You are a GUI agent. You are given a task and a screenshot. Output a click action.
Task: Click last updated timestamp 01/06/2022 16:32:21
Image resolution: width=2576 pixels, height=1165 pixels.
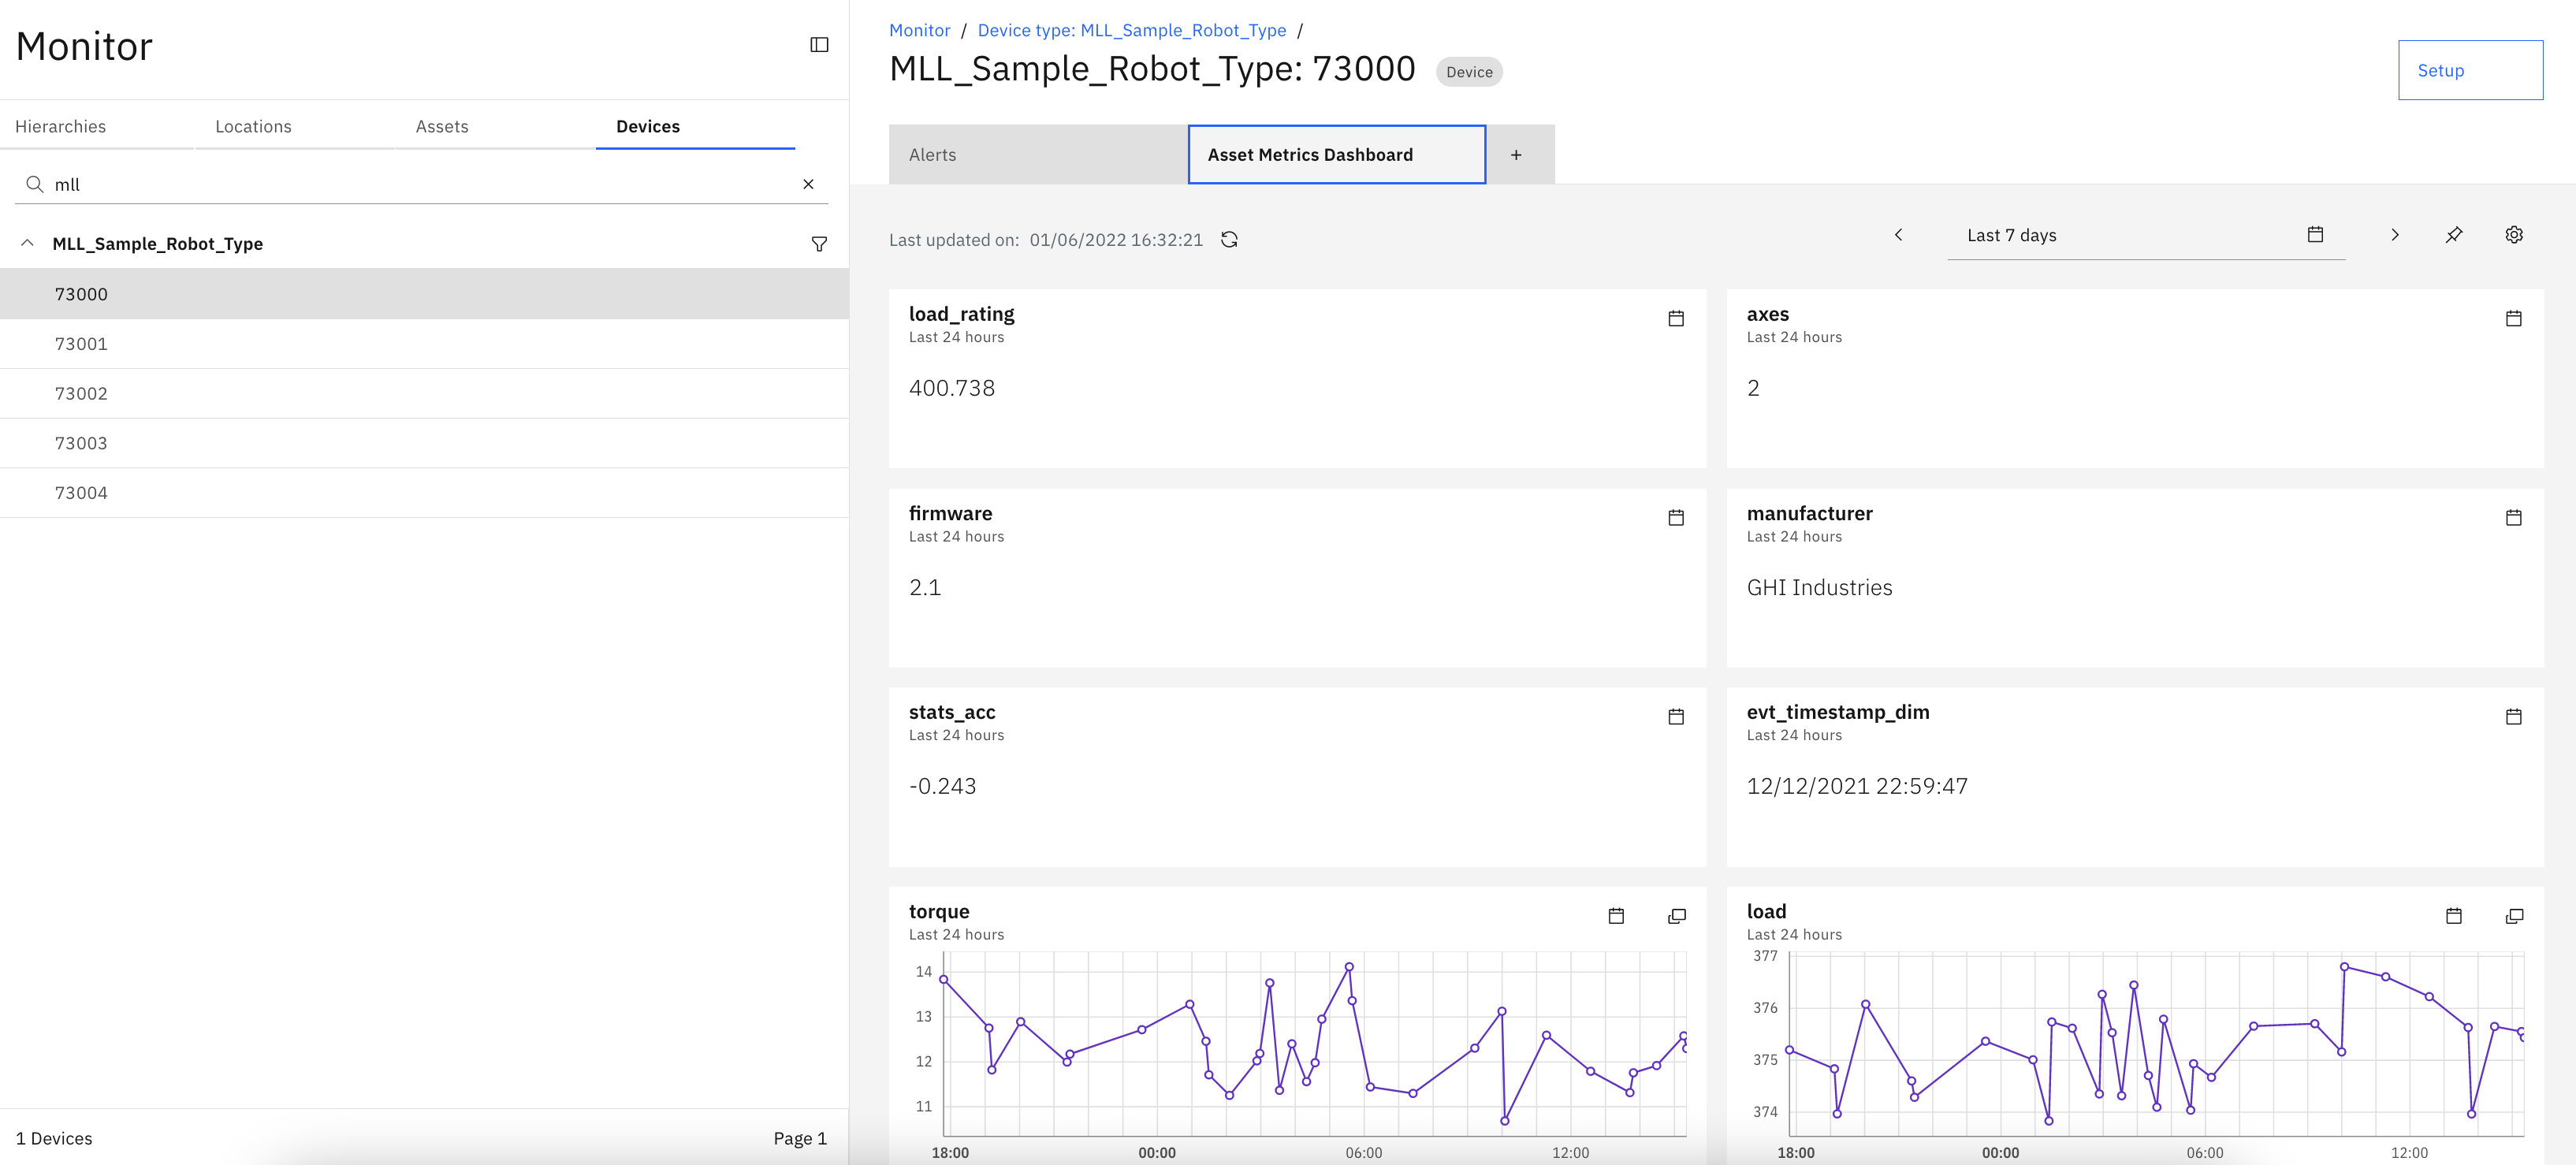tap(1116, 240)
